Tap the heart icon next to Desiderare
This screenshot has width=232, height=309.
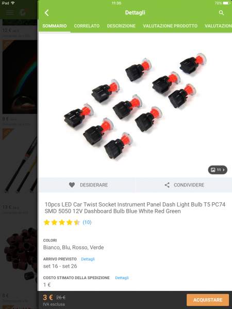[x=72, y=185]
